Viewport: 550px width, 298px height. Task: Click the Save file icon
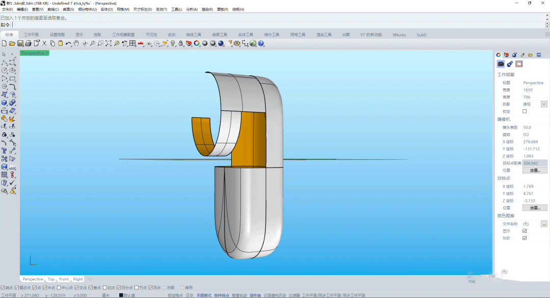click(20, 44)
